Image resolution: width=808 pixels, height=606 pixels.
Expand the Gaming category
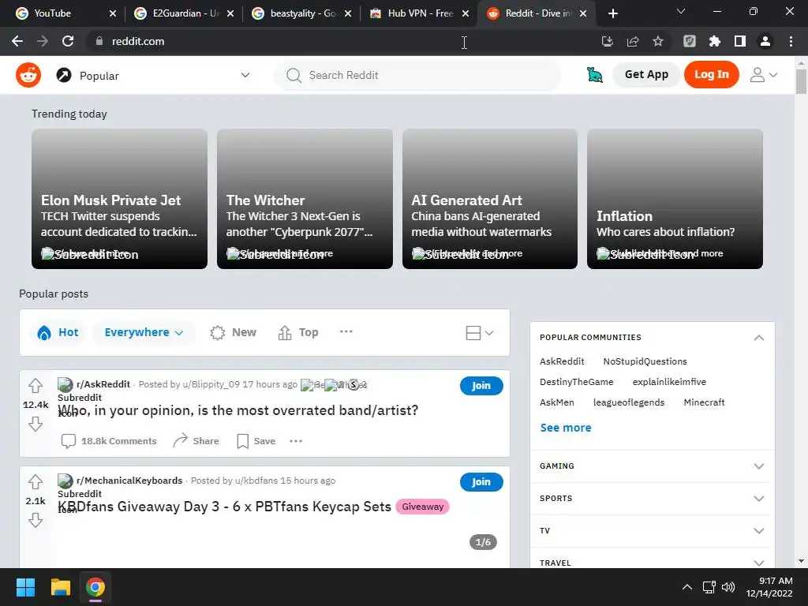(652, 466)
